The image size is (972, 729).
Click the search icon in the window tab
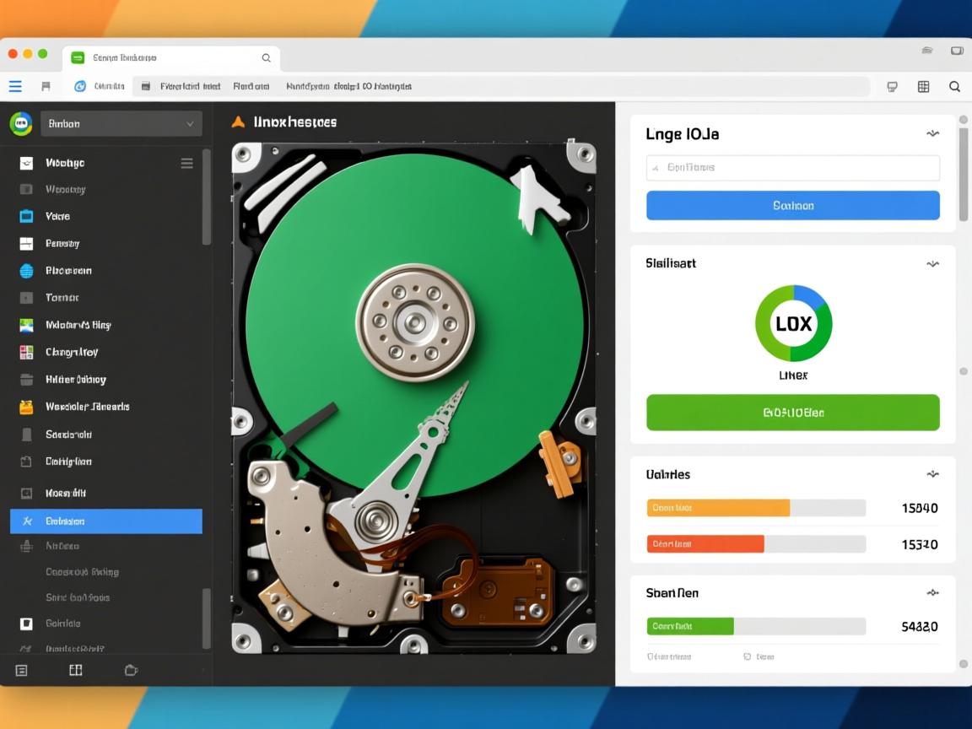point(266,58)
